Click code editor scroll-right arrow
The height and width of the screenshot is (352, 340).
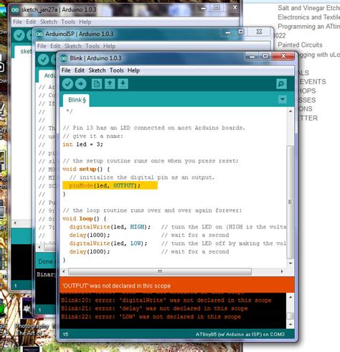(282, 272)
